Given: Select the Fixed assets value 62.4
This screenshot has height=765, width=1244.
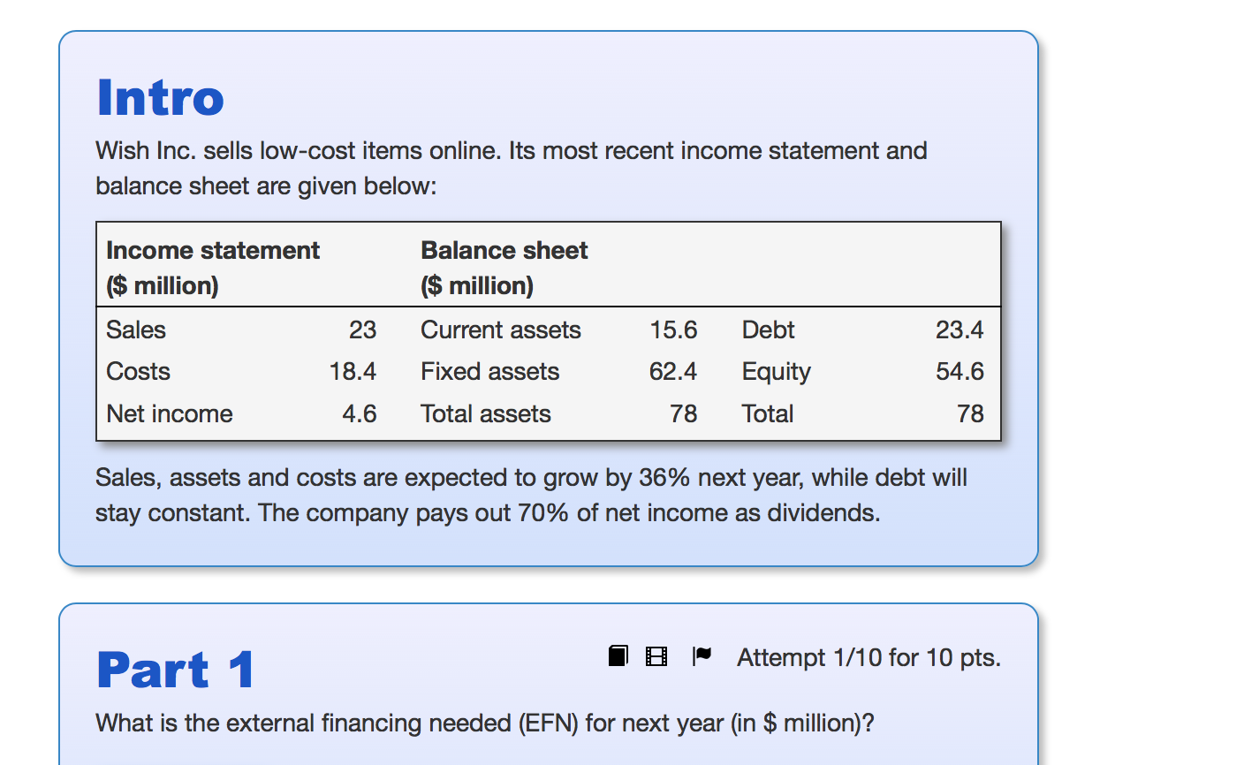Looking at the screenshot, I should [672, 371].
